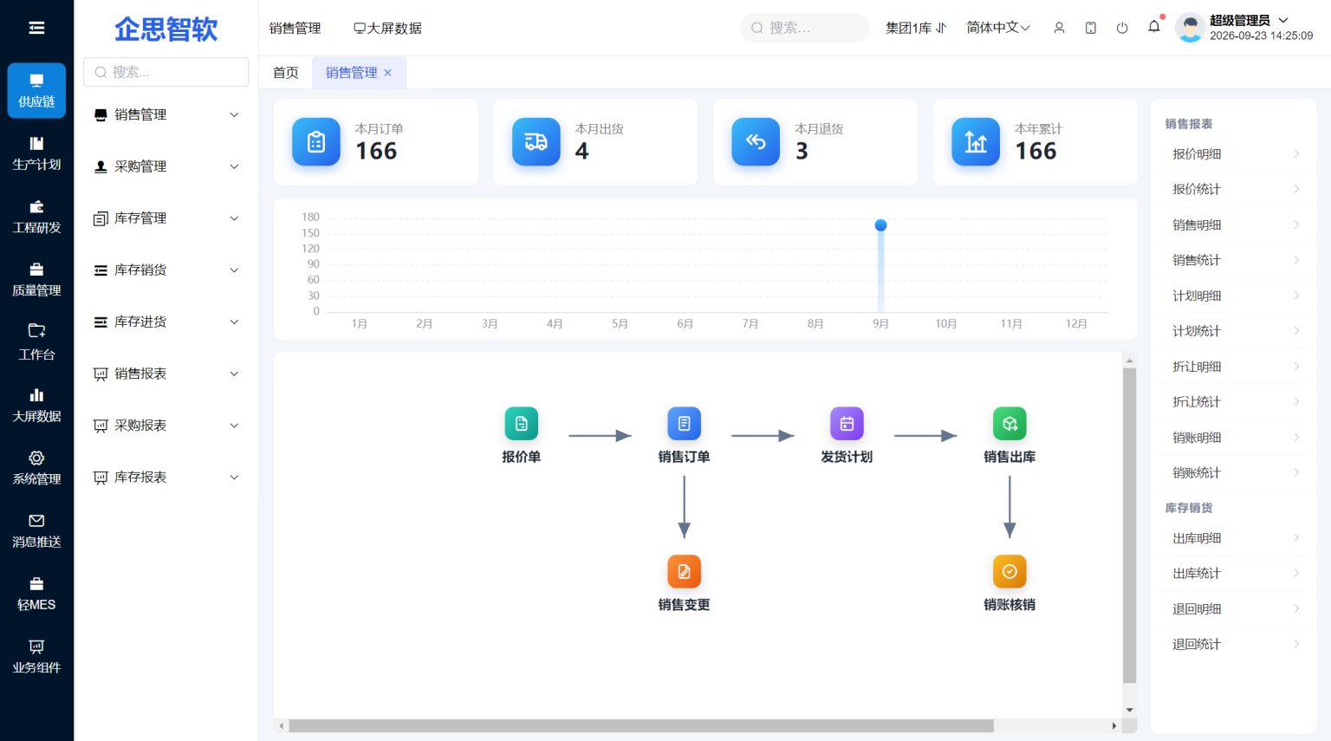Open the 大屏数据 sidebar module
This screenshot has width=1331, height=741.
[36, 406]
